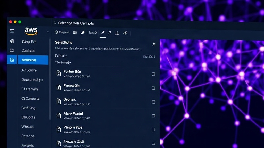Image resolution: width=264 pixels, height=148 pixels.
Task: Open Catining in the sidebar
Action: click(x=28, y=108)
